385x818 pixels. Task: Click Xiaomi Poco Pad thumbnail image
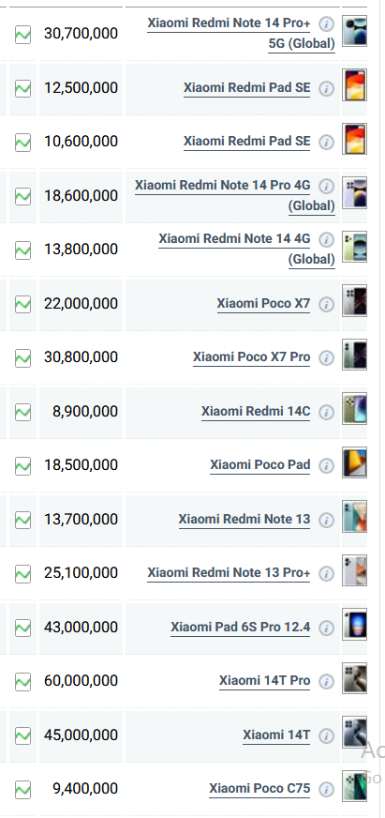[x=354, y=462]
